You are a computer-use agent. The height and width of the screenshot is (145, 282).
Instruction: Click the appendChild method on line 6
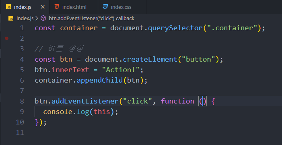pyautogui.click(x=100, y=80)
